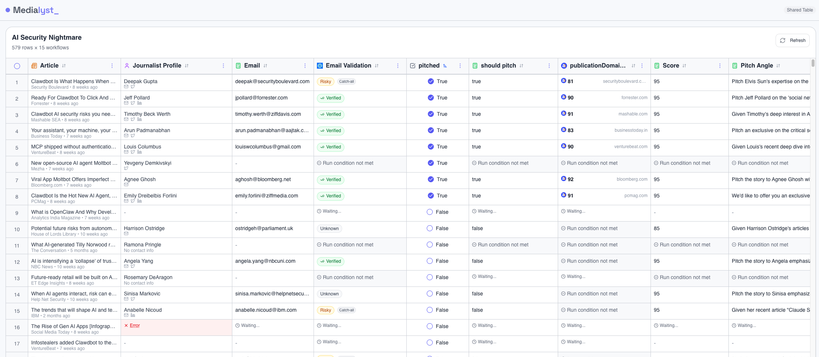The height and width of the screenshot is (357, 819).
Task: Toggle the pitched column sort arrow
Action: tap(445, 66)
